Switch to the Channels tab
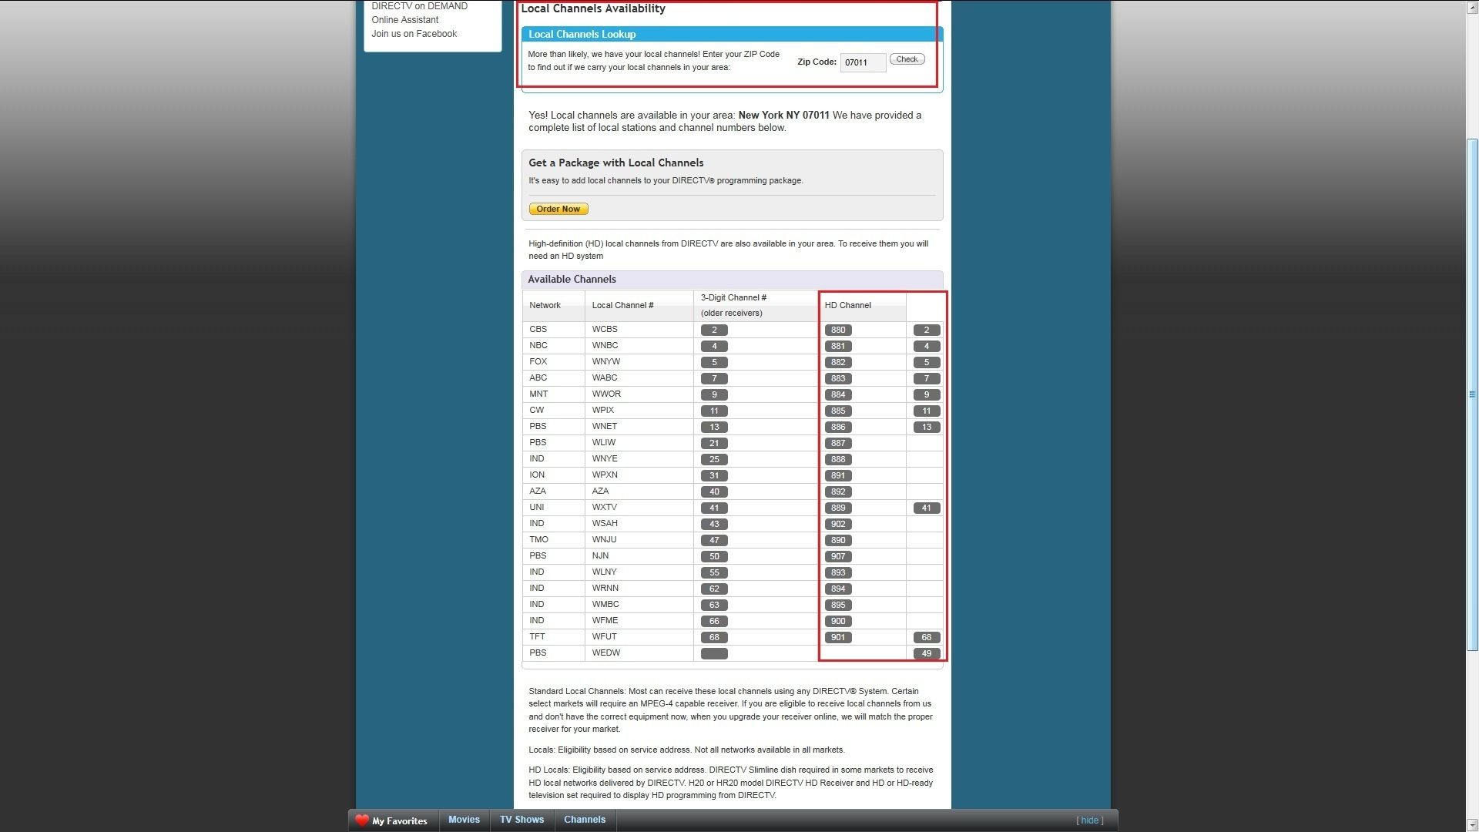This screenshot has height=832, width=1479. click(585, 820)
